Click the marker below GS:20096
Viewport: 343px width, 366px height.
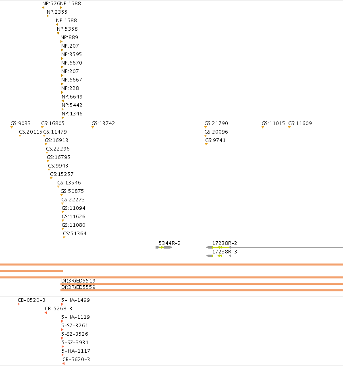(206, 136)
